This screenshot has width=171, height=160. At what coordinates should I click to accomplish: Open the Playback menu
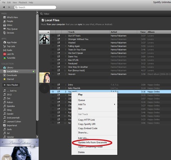point(23,2)
